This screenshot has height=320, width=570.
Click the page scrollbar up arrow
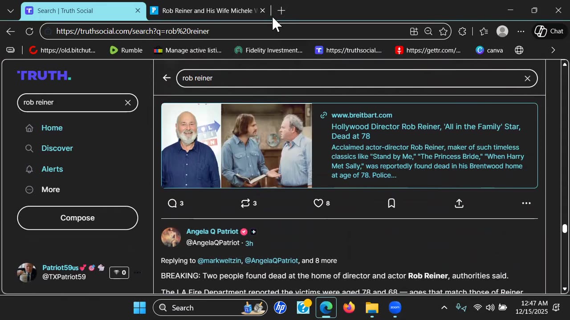pyautogui.click(x=565, y=64)
